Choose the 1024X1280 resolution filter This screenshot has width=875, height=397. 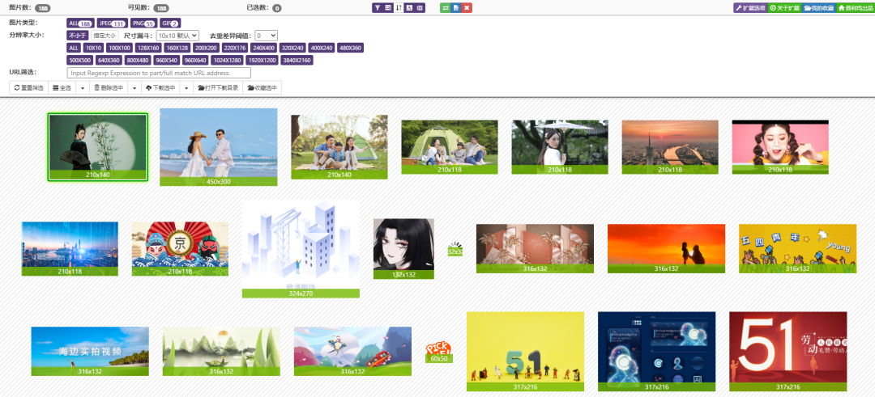tap(227, 60)
